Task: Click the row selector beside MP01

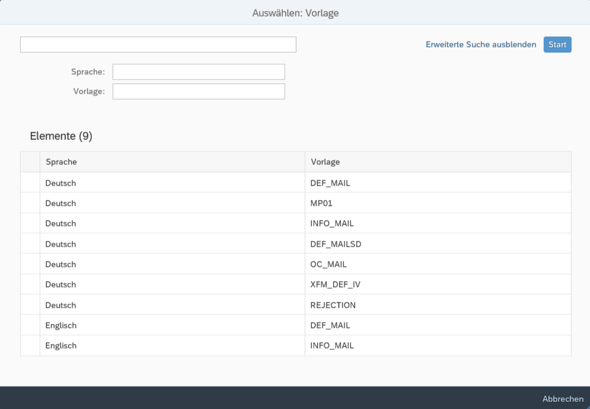Action: click(x=30, y=203)
